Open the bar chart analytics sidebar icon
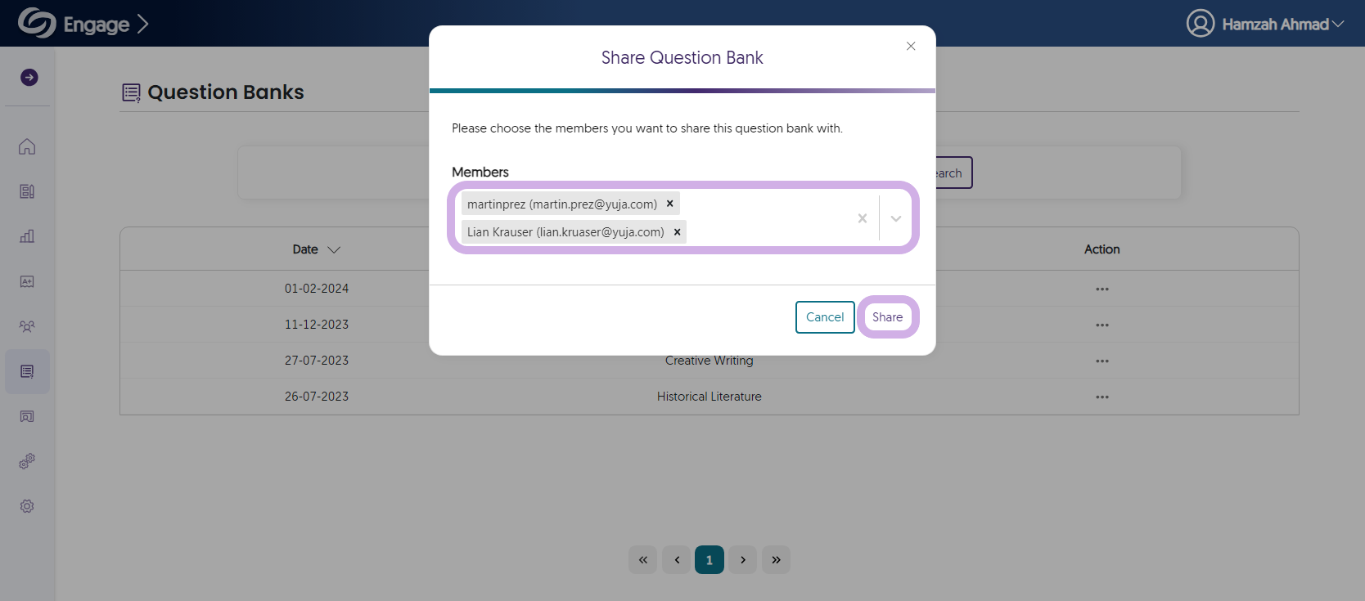This screenshot has width=1365, height=601. pyautogui.click(x=27, y=236)
